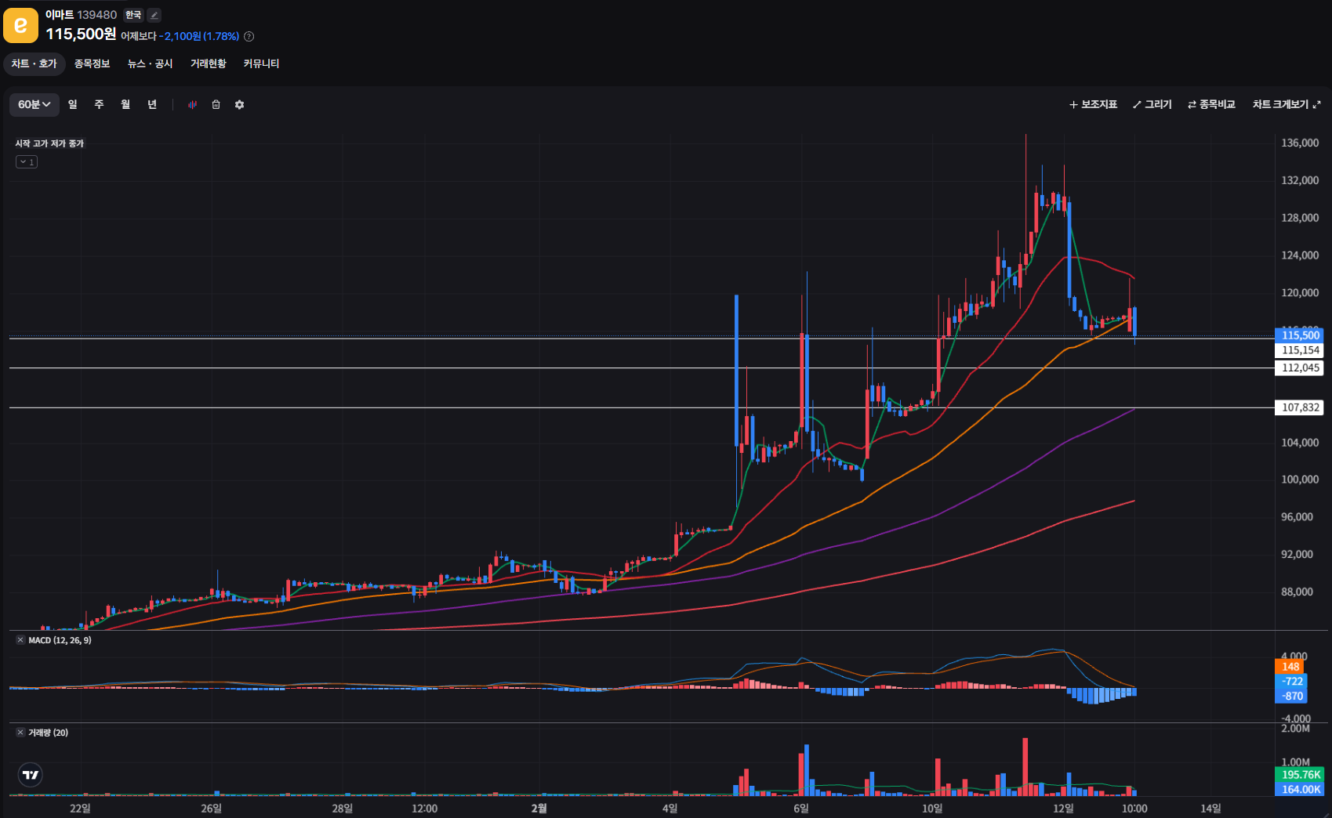Image resolution: width=1332 pixels, height=818 pixels.
Task: Click 종목비교 to compare stocks
Action: [1211, 105]
